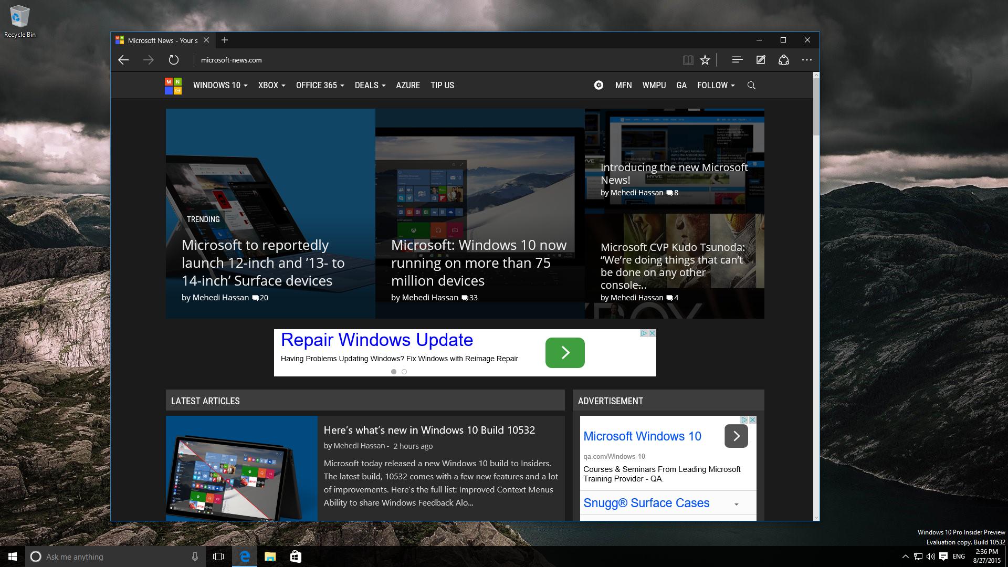
Task: Click the page vertical scrollbar thumb
Action: pos(816,107)
